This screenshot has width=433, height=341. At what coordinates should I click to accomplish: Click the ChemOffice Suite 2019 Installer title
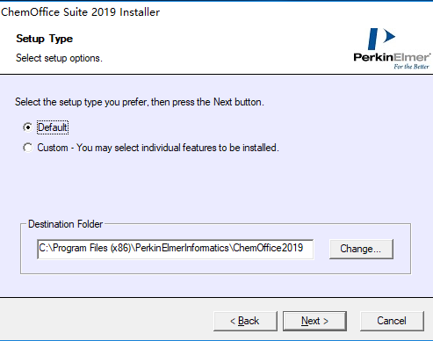click(80, 12)
